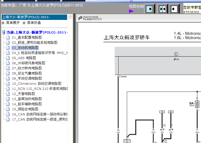Click the view control center-split arrows button
201x143 pixels.
tap(163, 9)
